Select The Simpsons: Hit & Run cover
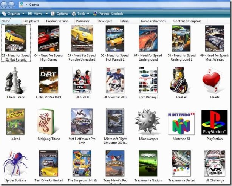 pyautogui.click(x=82, y=163)
